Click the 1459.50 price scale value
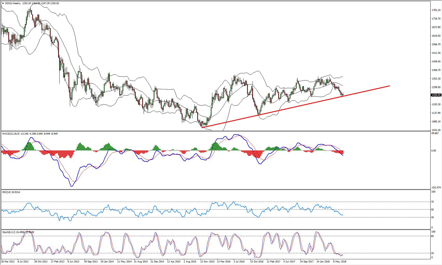Image resolution: width=442 pixels, height=265 pixels. [436, 62]
